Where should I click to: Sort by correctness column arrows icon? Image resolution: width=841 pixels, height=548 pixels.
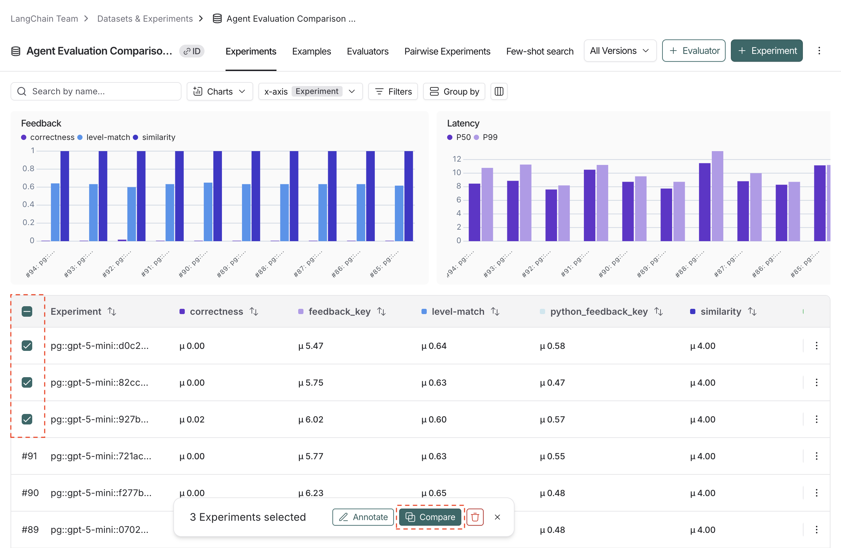pyautogui.click(x=254, y=311)
